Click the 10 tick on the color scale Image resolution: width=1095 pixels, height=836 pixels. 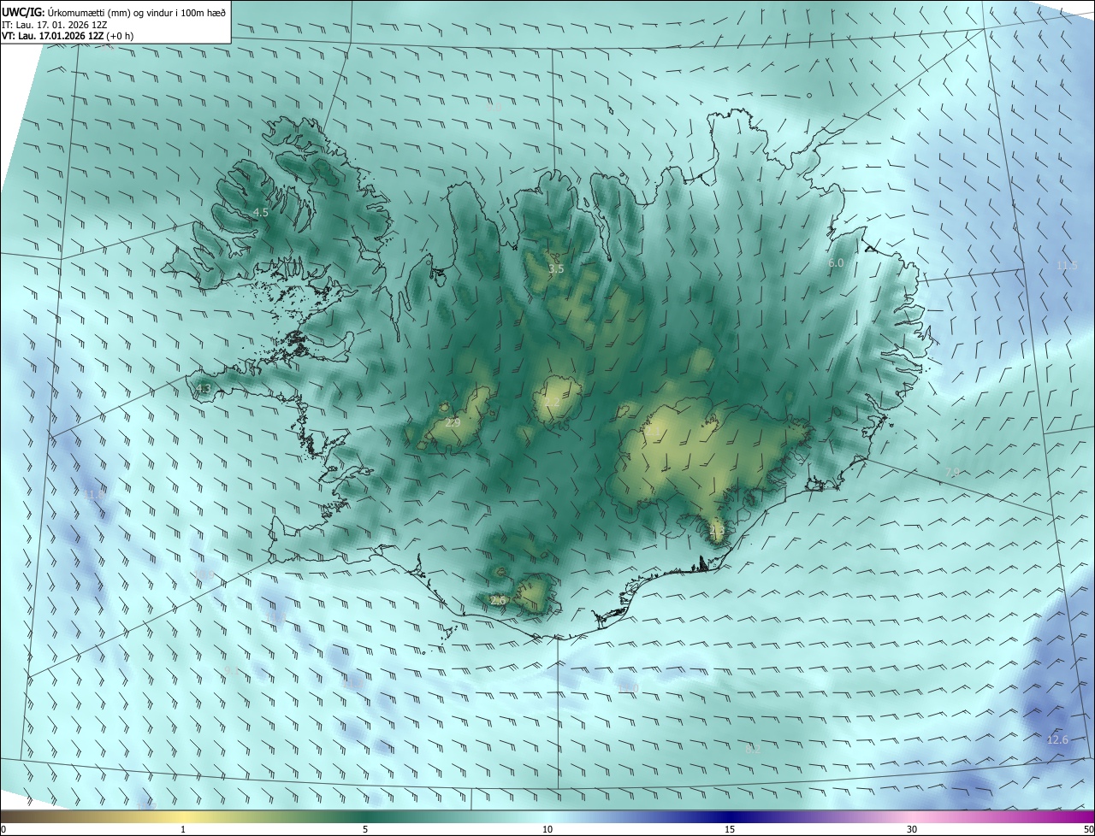click(x=547, y=829)
